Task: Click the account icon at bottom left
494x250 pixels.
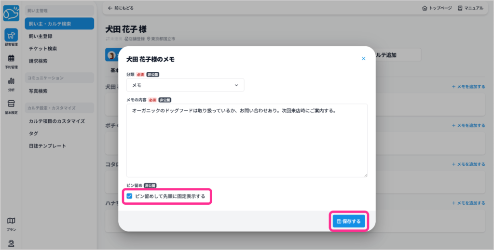Action: 11,244
